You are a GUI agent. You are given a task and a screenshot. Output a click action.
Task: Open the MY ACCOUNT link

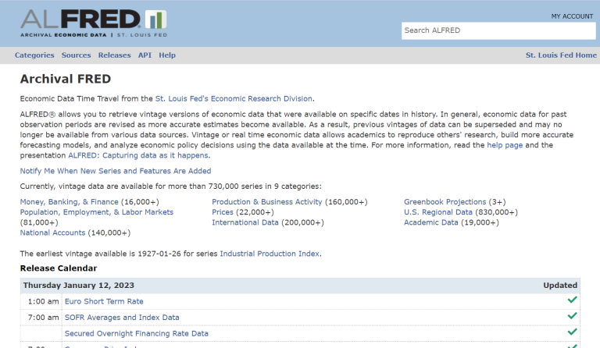572,16
